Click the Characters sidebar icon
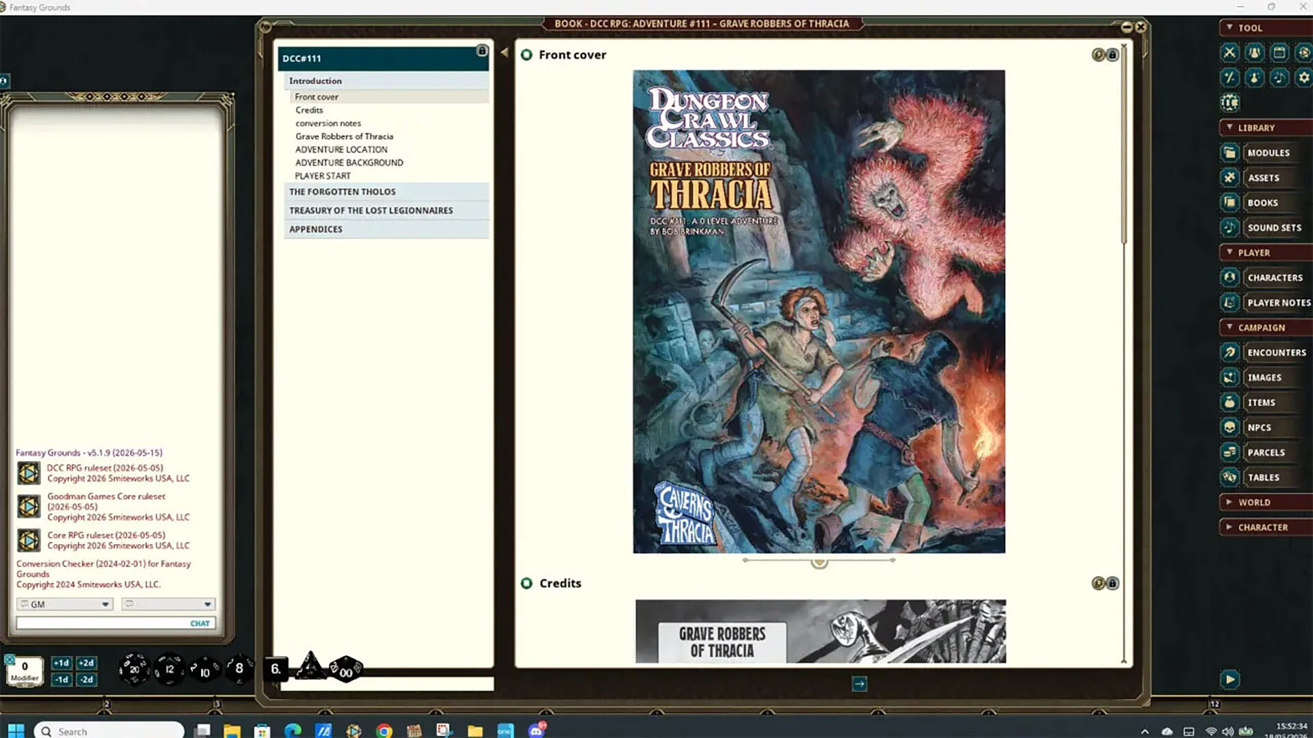The height and width of the screenshot is (738, 1313). click(1230, 277)
